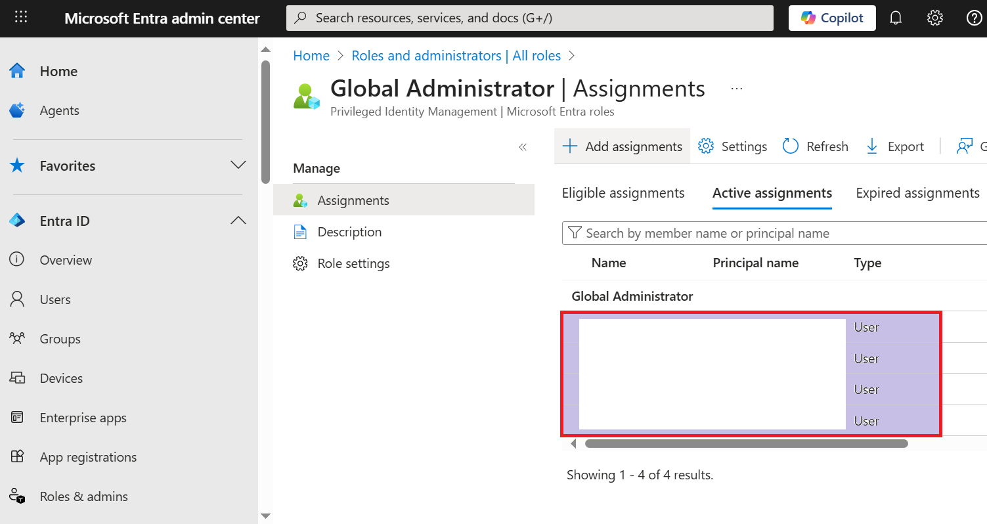This screenshot has width=987, height=524.
Task: Click the Groups people icon
Action: tap(17, 339)
